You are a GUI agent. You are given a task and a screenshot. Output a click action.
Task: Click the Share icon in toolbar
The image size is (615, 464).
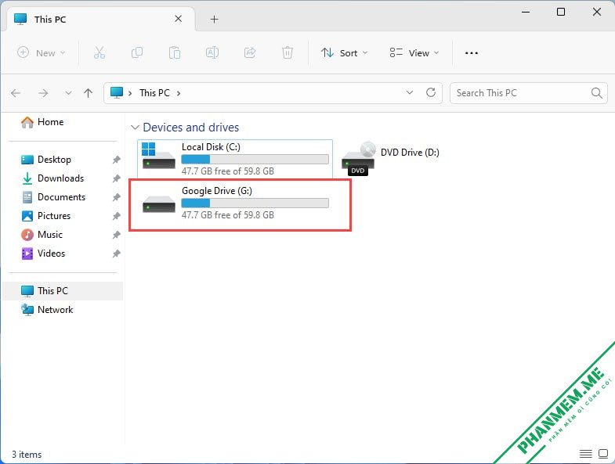(250, 52)
